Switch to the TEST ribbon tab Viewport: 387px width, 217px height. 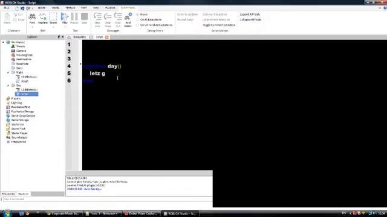click(x=83, y=8)
